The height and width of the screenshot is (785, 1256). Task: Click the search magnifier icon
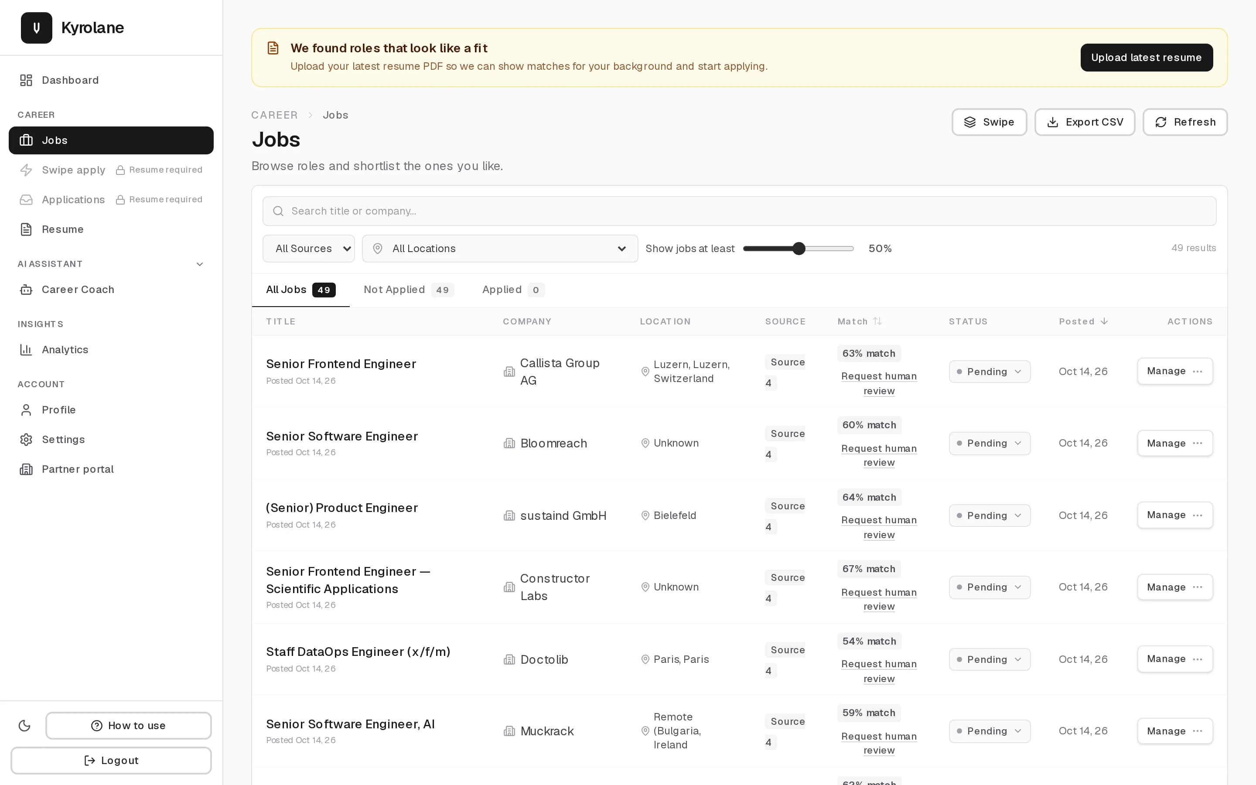pos(278,212)
